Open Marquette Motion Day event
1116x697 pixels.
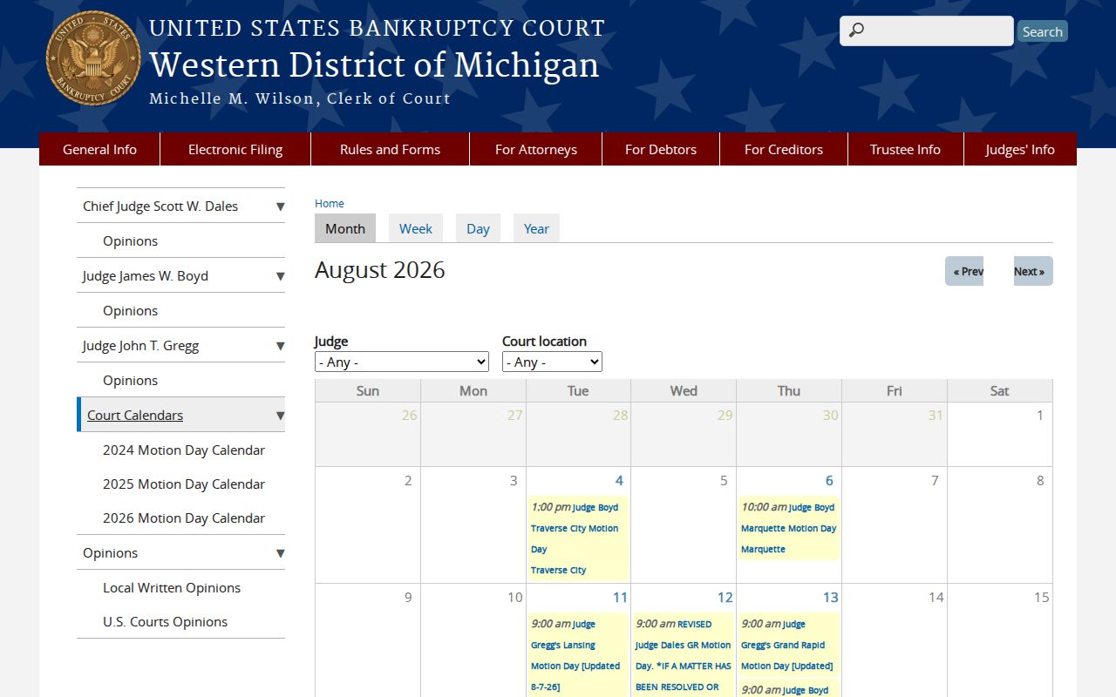tap(788, 528)
